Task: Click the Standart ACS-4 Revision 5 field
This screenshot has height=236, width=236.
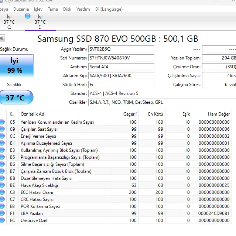Action: point(162,93)
